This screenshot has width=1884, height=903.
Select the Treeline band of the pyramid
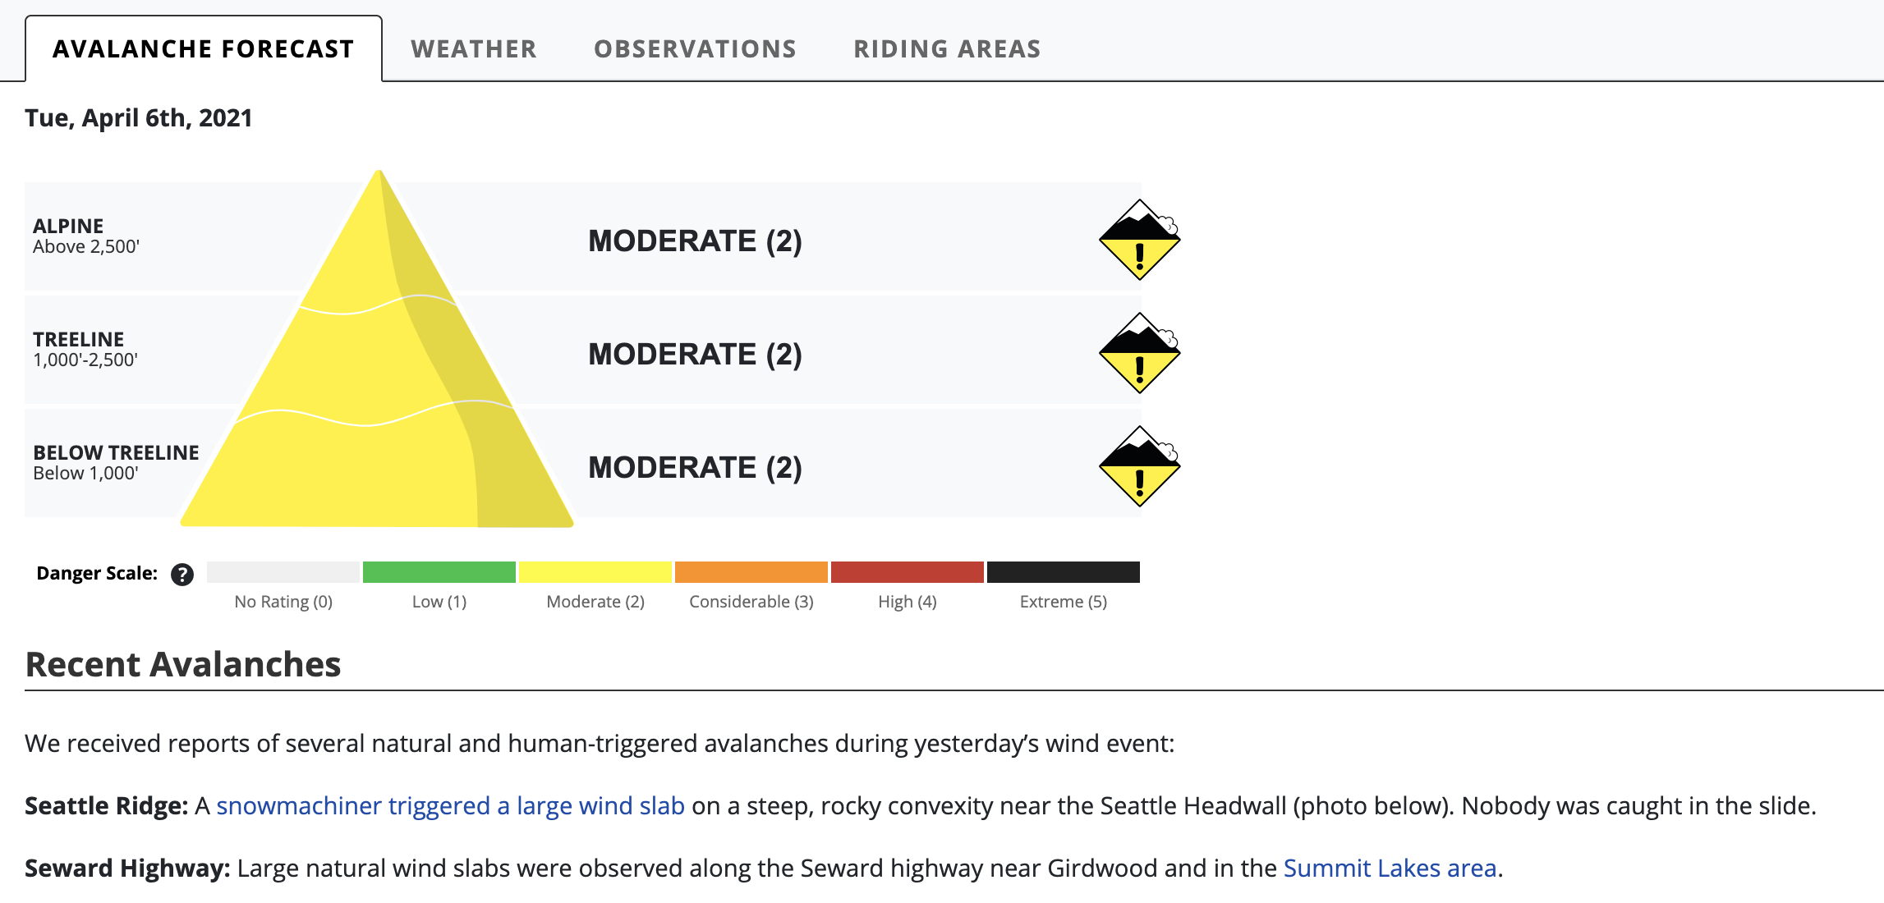point(375,361)
